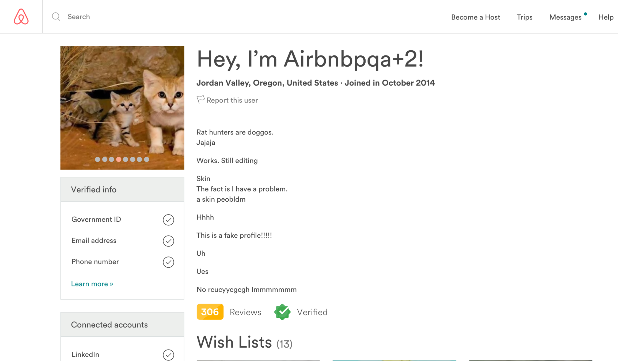Image resolution: width=618 pixels, height=361 pixels.
Task: Click the Government ID checkmark icon
Action: (x=168, y=220)
